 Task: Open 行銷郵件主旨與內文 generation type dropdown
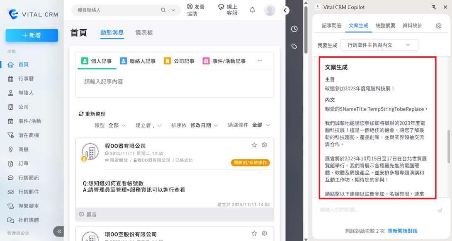tap(379, 45)
